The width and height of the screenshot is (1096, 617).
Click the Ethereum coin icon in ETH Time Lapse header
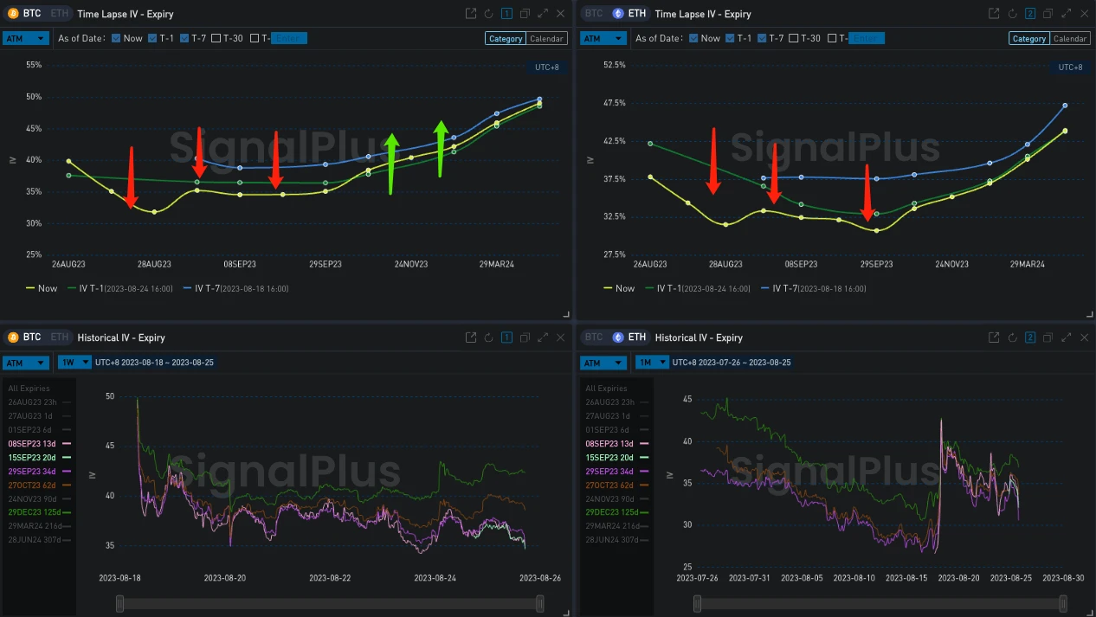pos(617,14)
